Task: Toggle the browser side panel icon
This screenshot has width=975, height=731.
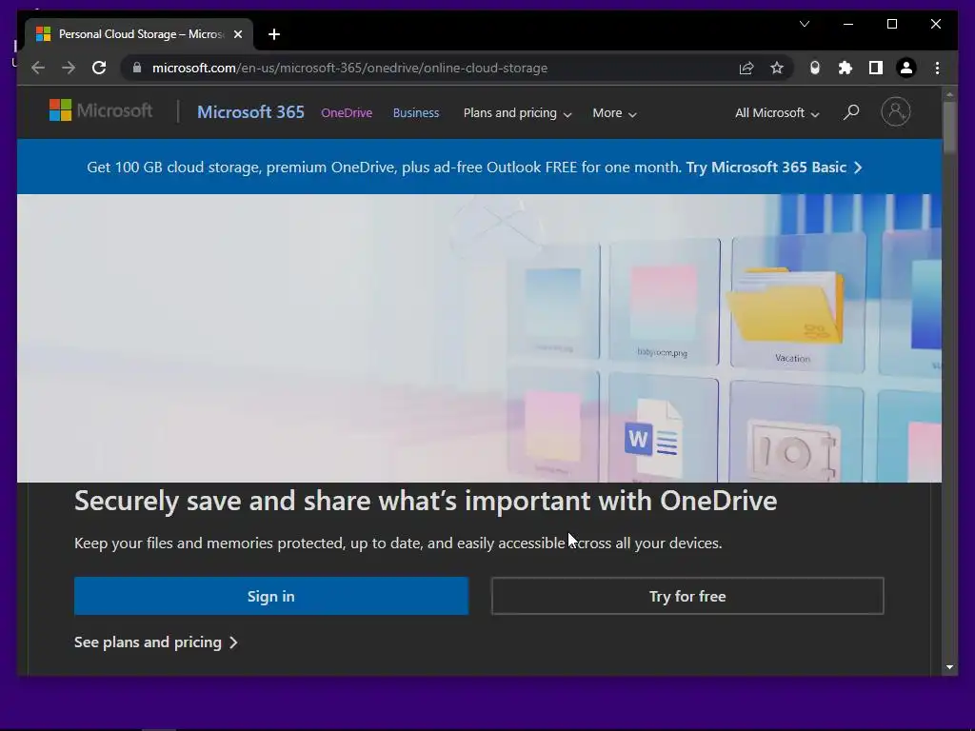Action: tap(876, 68)
